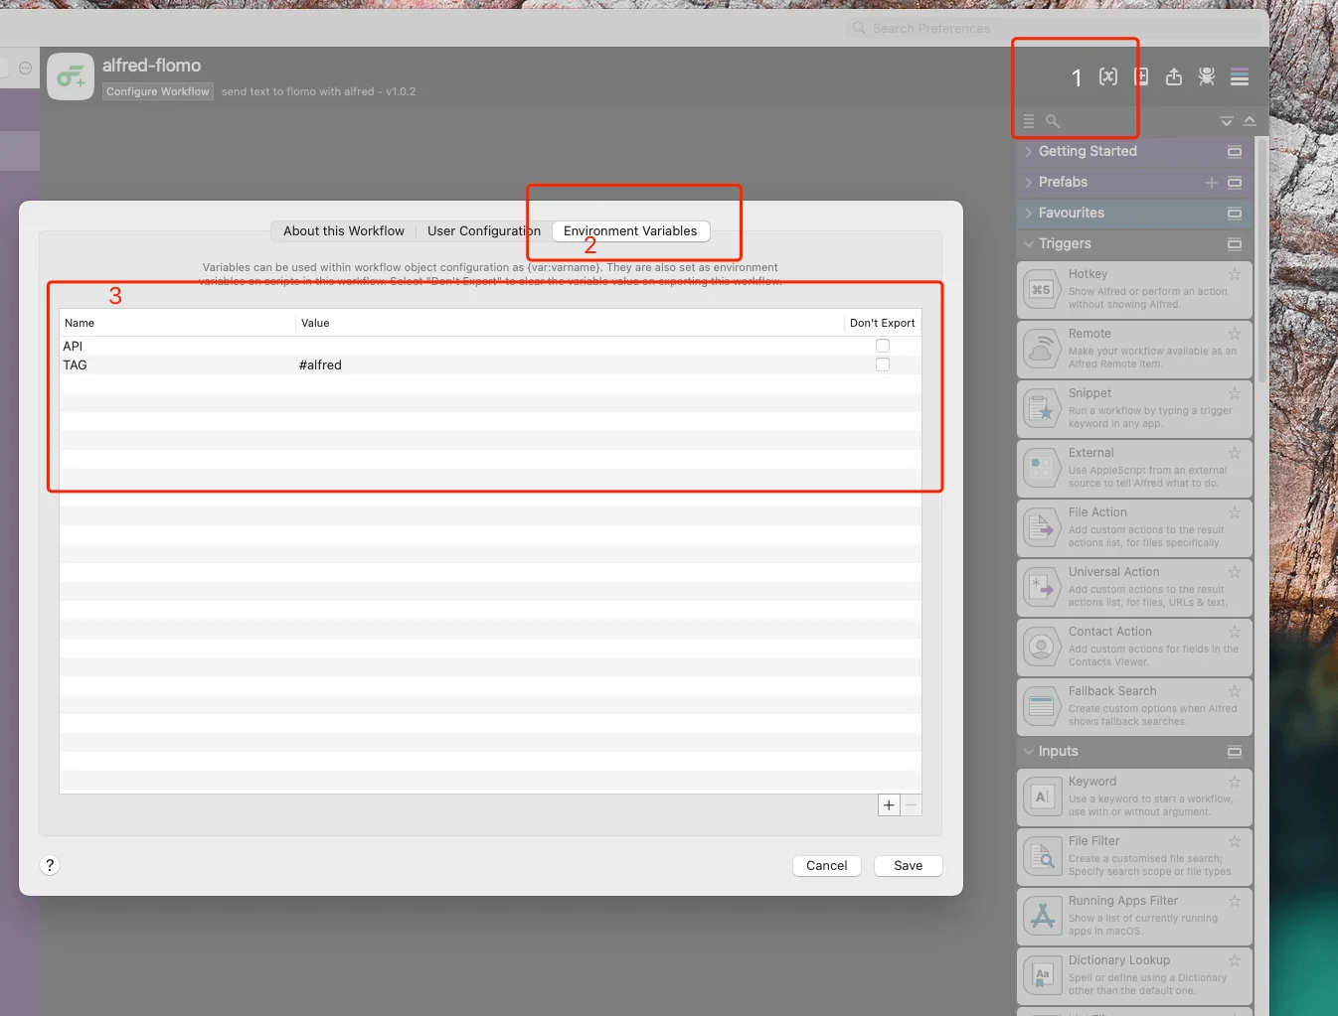Screen dimensions: 1338x1016
Task: Toggle the workflow palette stripes icon
Action: point(1240,76)
